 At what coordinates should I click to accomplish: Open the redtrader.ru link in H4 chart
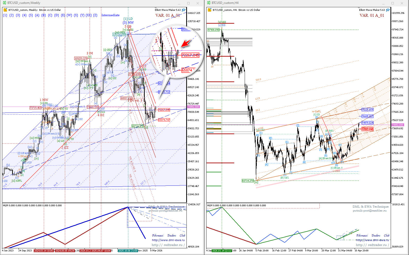pyautogui.click(x=372, y=245)
